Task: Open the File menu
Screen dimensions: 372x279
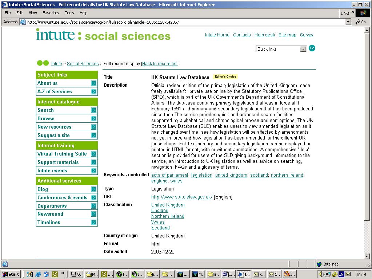Action: [8, 13]
